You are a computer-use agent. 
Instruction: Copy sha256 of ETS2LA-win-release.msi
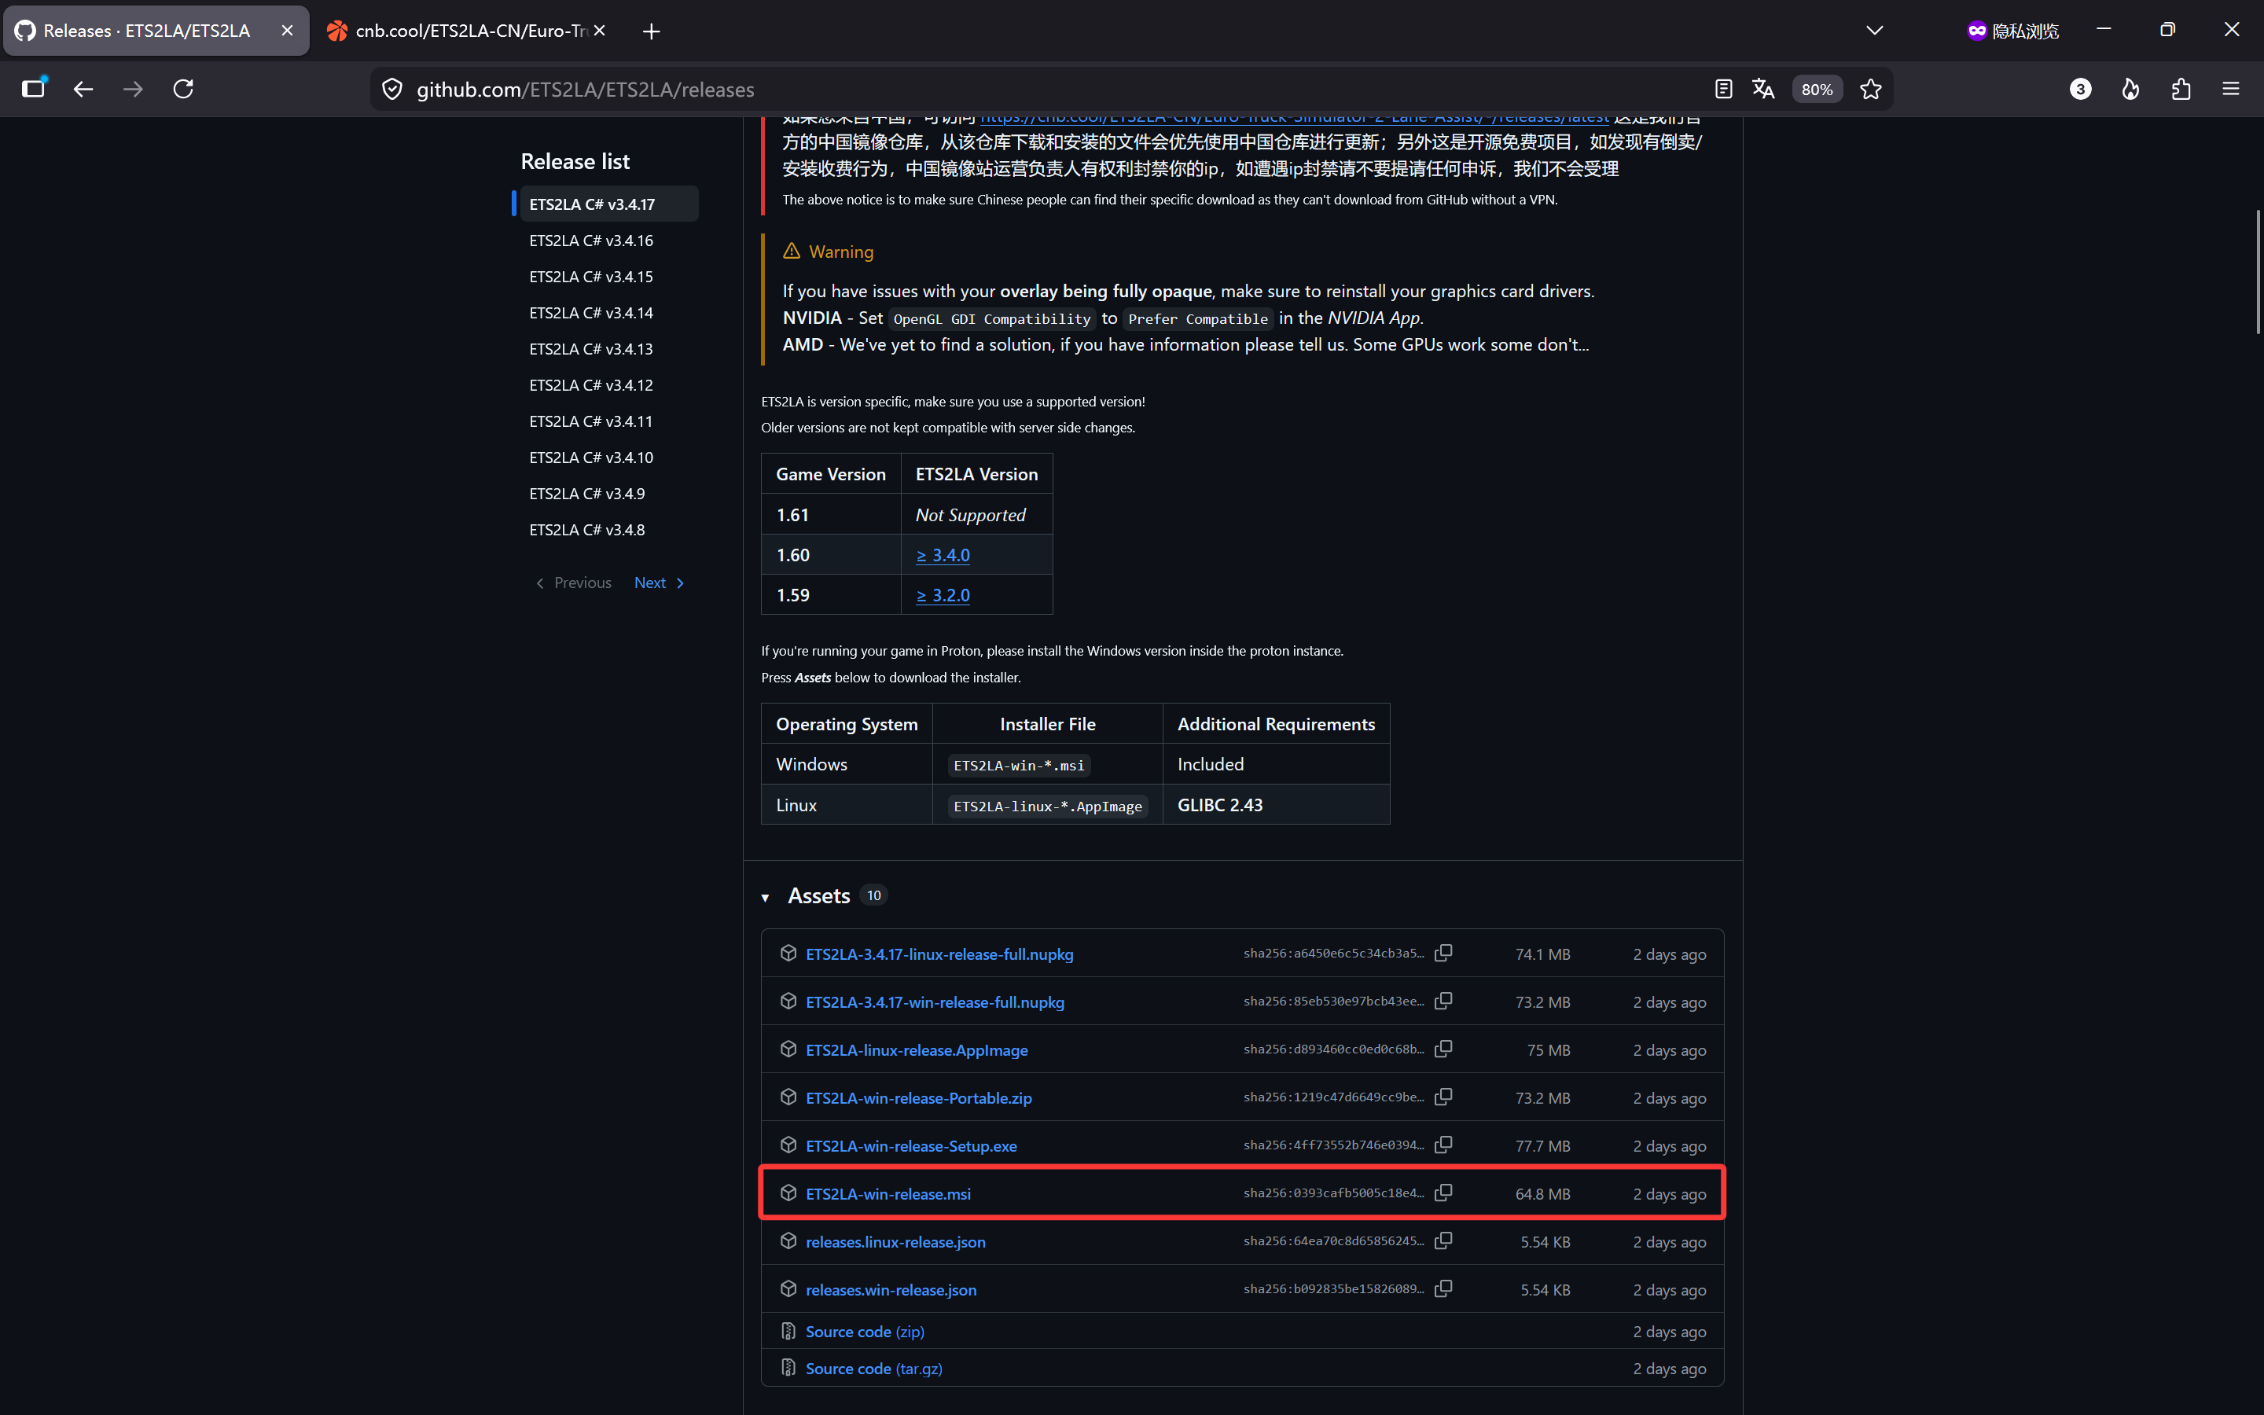(1443, 1193)
